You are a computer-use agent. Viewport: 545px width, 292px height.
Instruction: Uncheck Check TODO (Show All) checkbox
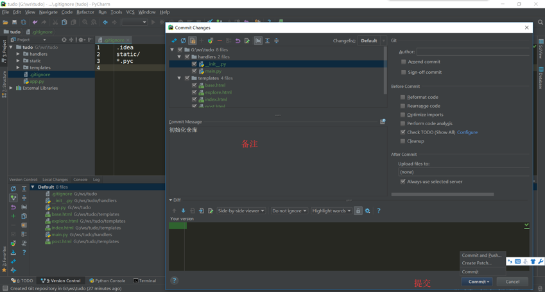click(402, 132)
